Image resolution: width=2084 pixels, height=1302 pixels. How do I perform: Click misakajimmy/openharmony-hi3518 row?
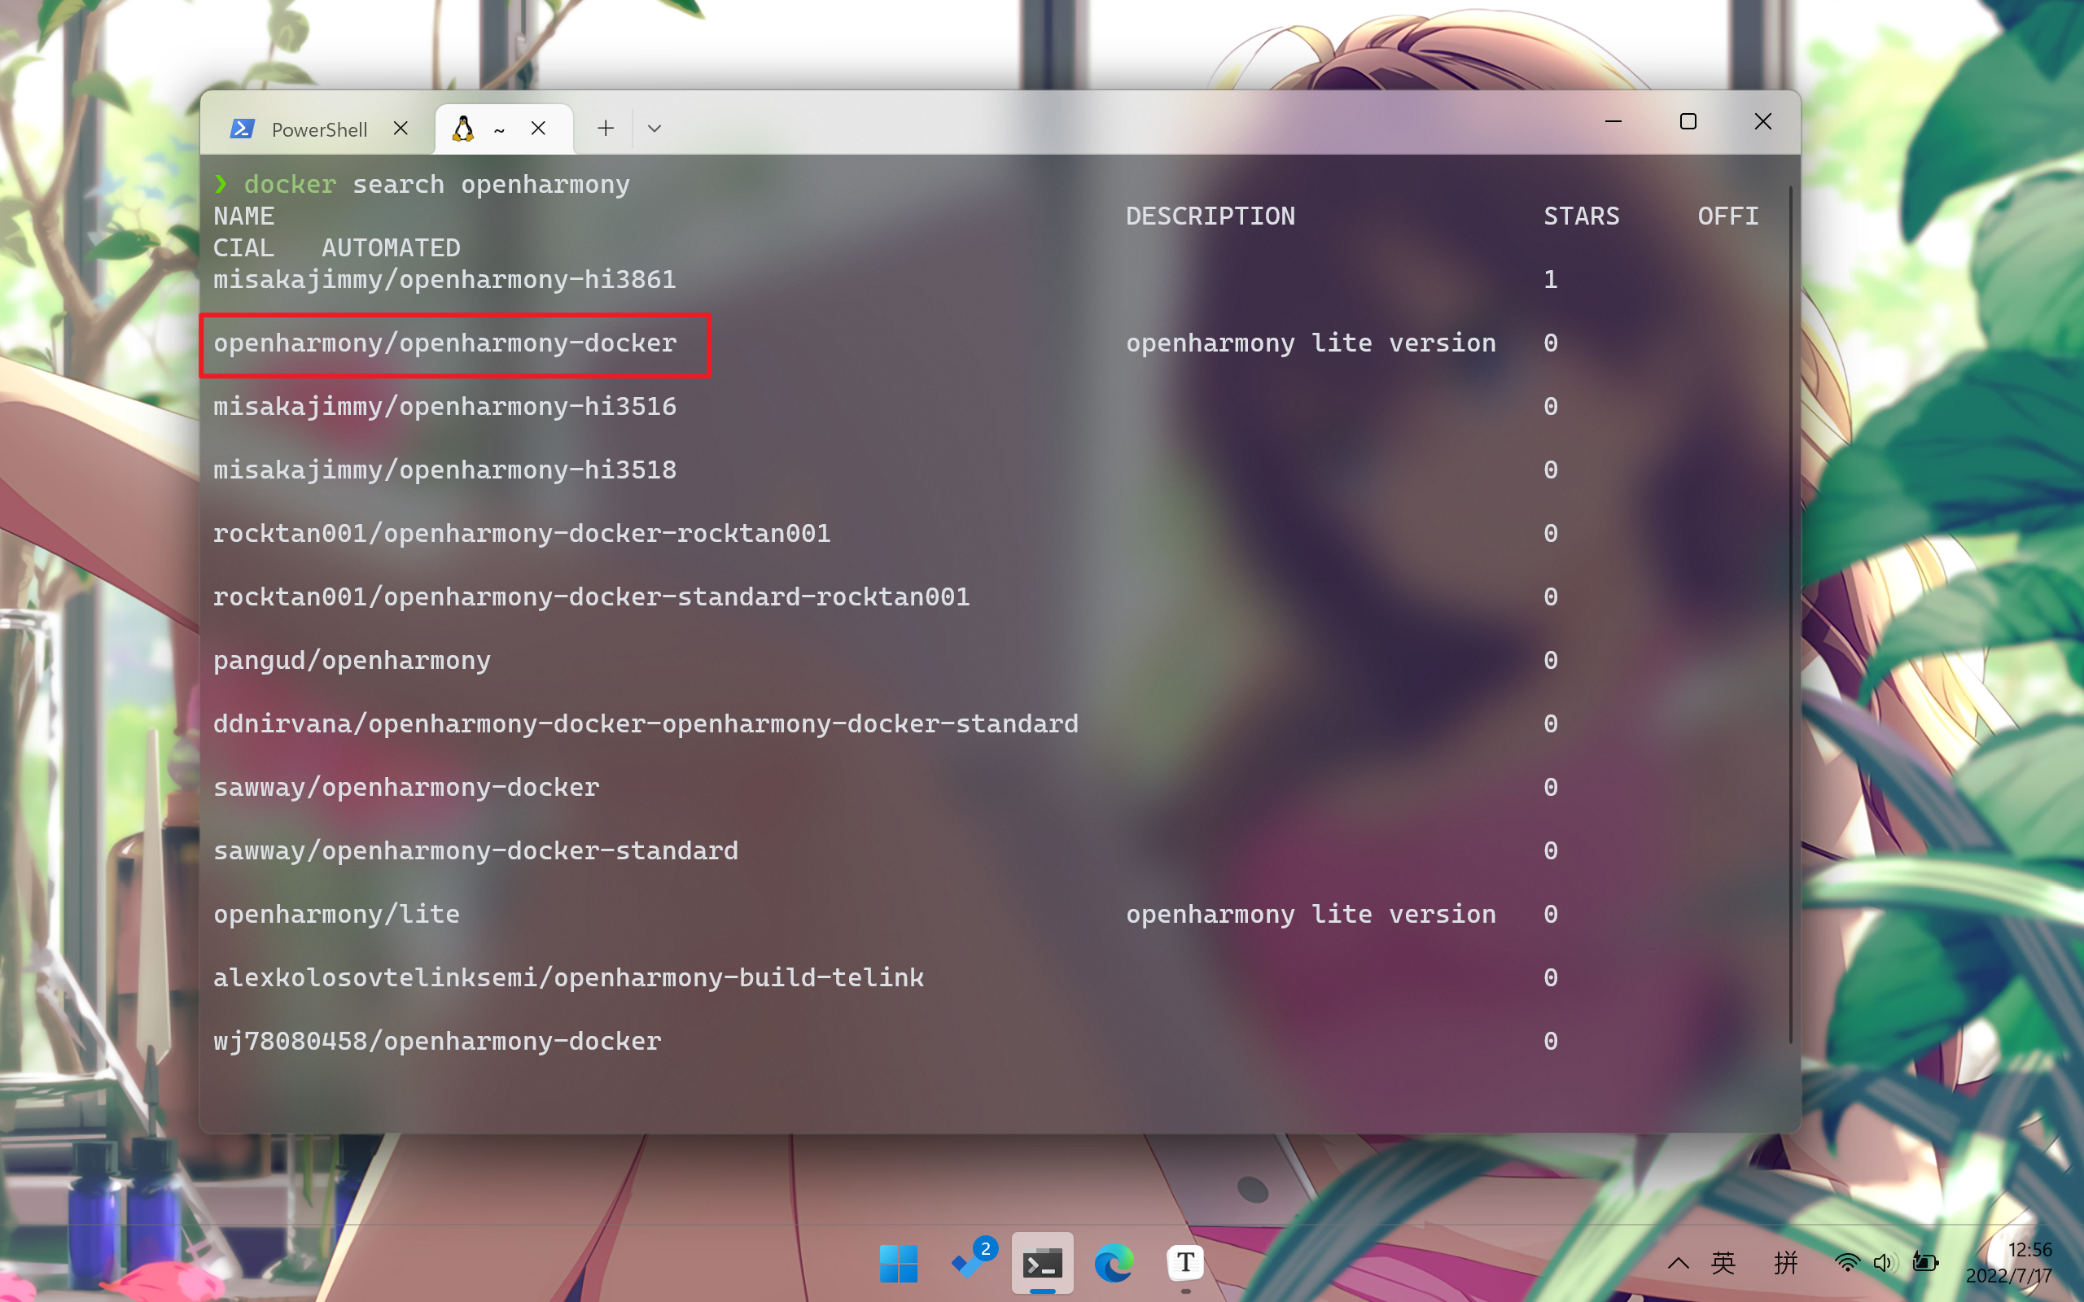444,470
